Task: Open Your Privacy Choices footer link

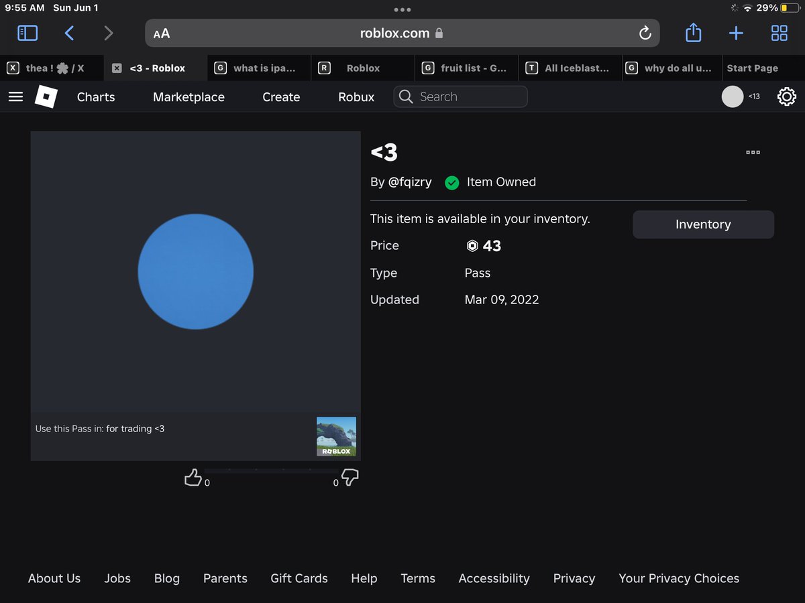Action: [679, 578]
